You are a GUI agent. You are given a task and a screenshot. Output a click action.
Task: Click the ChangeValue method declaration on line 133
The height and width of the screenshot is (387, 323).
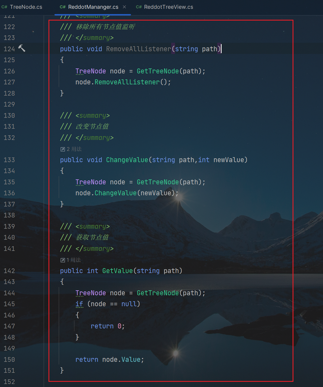pyautogui.click(x=127, y=160)
